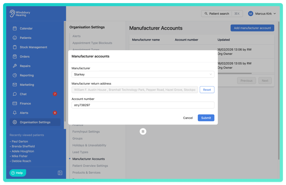The width and height of the screenshot is (286, 185).
Task: Click the Stock Management clipboard icon
Action: pos(15,47)
